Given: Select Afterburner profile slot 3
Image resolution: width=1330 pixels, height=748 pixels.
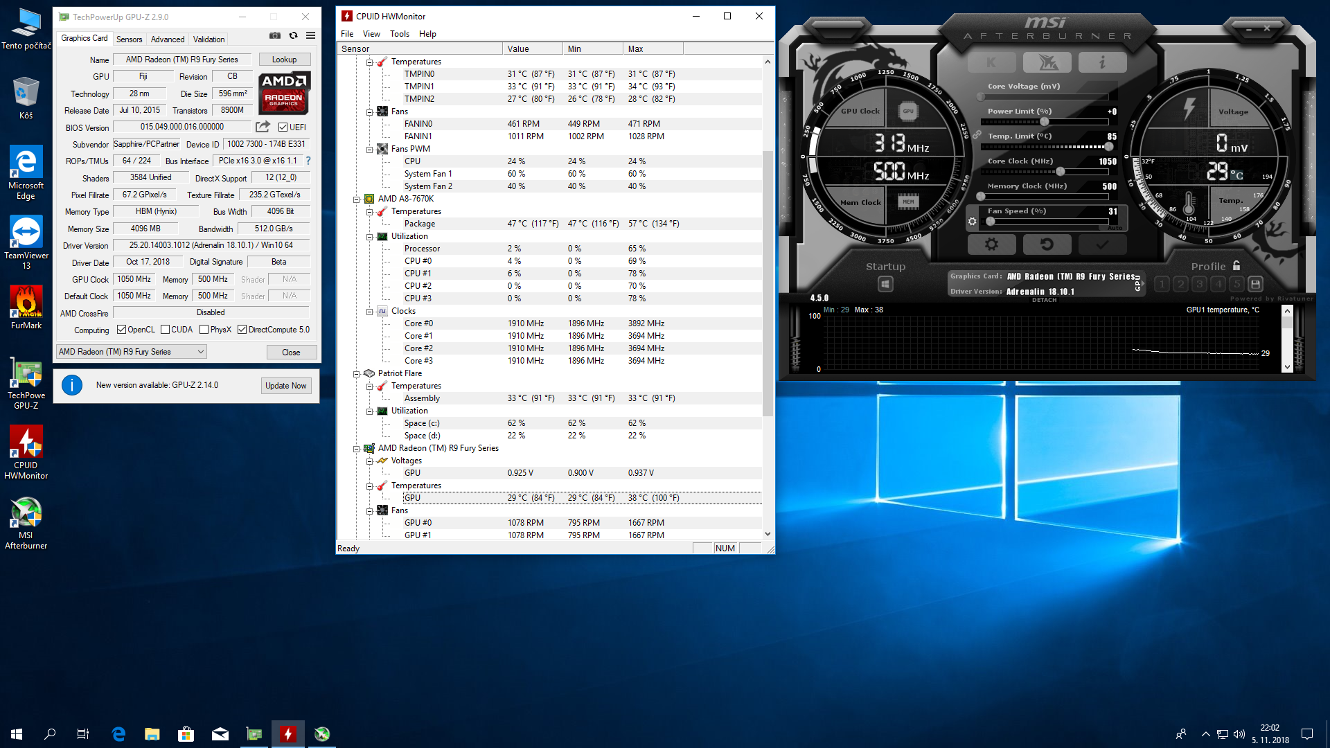Looking at the screenshot, I should pos(1200,284).
